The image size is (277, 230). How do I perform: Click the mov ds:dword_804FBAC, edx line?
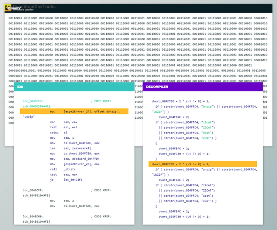(75, 143)
